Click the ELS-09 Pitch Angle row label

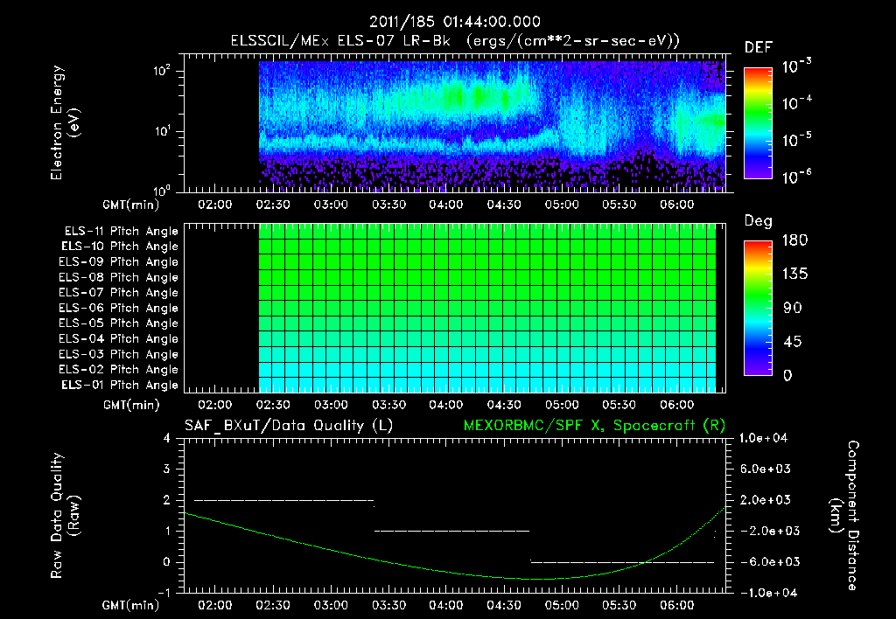tap(119, 262)
